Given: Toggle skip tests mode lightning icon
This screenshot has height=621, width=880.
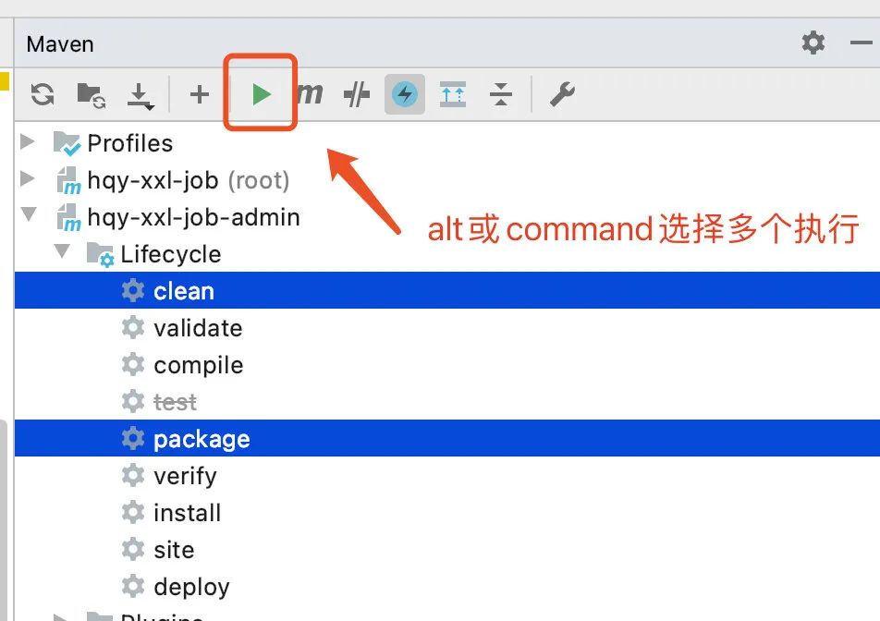Looking at the screenshot, I should click(x=405, y=93).
